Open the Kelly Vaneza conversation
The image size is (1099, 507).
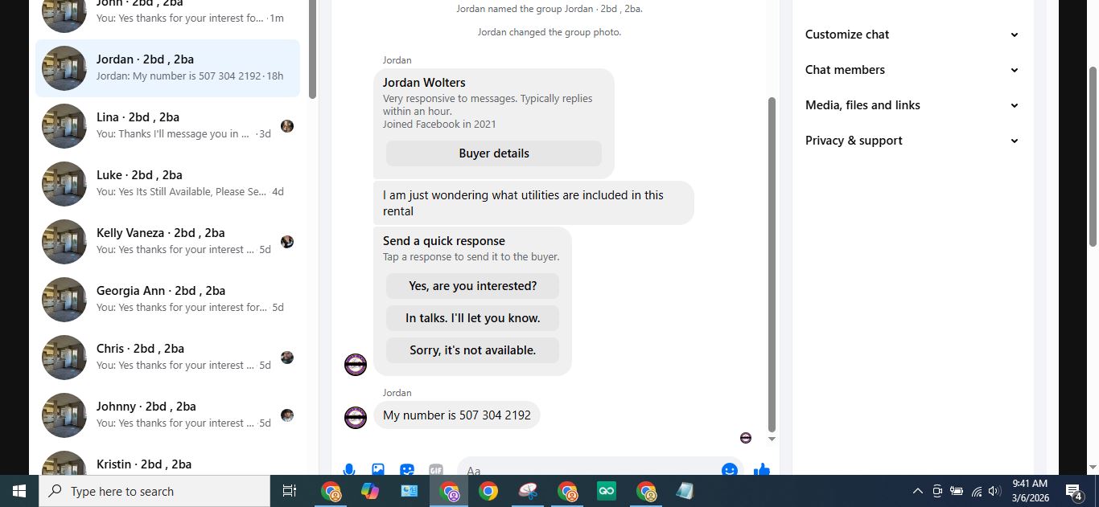167,242
